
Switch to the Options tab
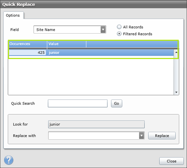[x=13, y=16]
